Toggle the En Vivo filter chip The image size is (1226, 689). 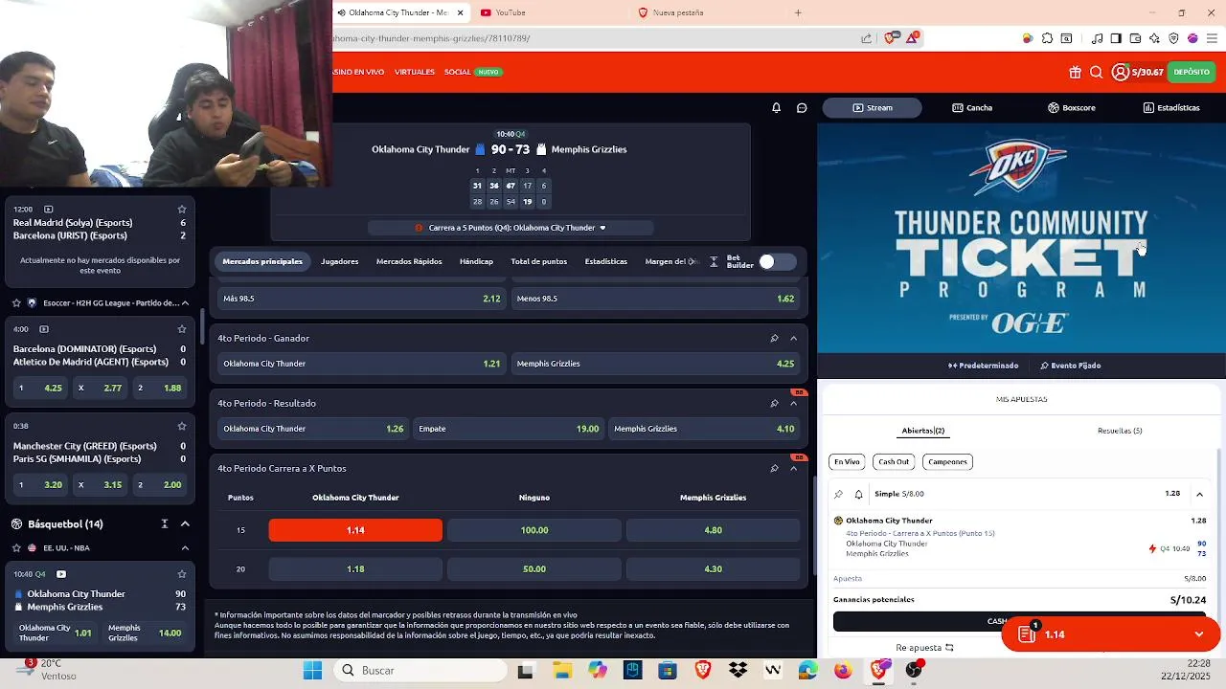(x=847, y=461)
